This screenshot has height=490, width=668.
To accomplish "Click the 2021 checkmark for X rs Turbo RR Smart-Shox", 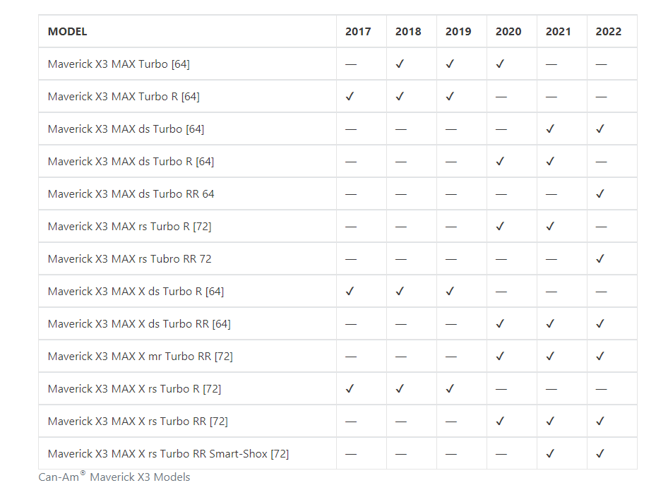I will pyautogui.click(x=550, y=453).
